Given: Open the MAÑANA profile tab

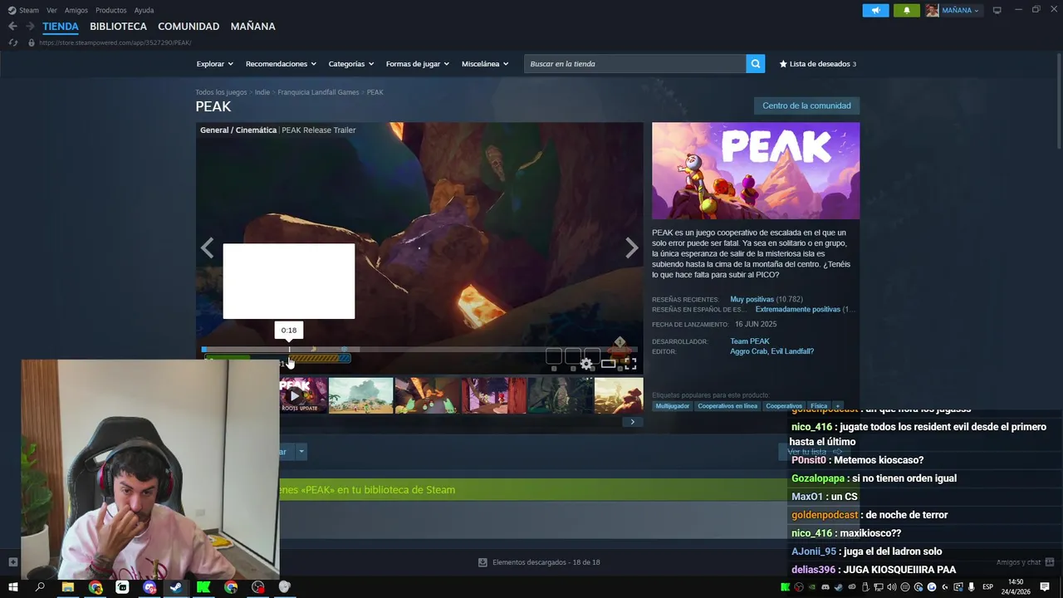Looking at the screenshot, I should [x=252, y=27].
